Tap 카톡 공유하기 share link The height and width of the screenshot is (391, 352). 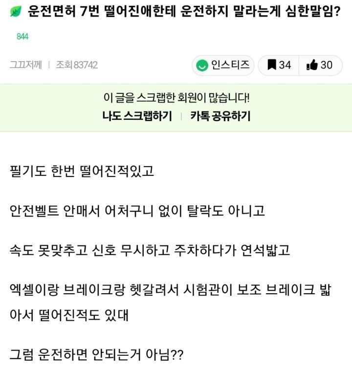click(x=220, y=116)
